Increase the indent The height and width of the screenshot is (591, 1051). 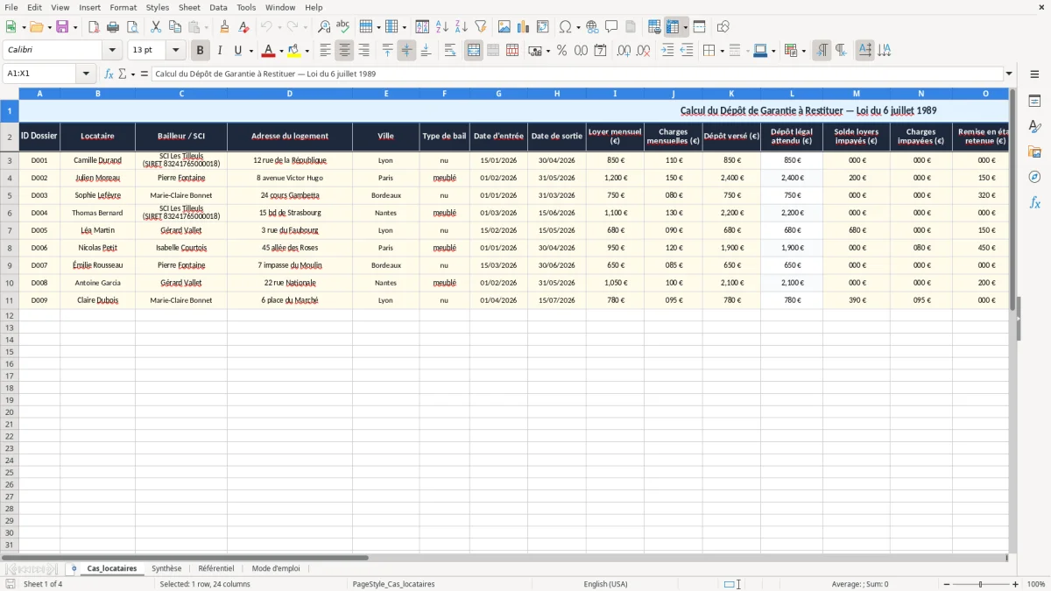pyautogui.click(x=667, y=51)
